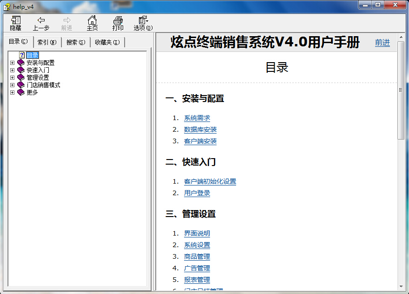Open the 商品管理 link
The height and width of the screenshot is (294, 409).
pyautogui.click(x=197, y=256)
